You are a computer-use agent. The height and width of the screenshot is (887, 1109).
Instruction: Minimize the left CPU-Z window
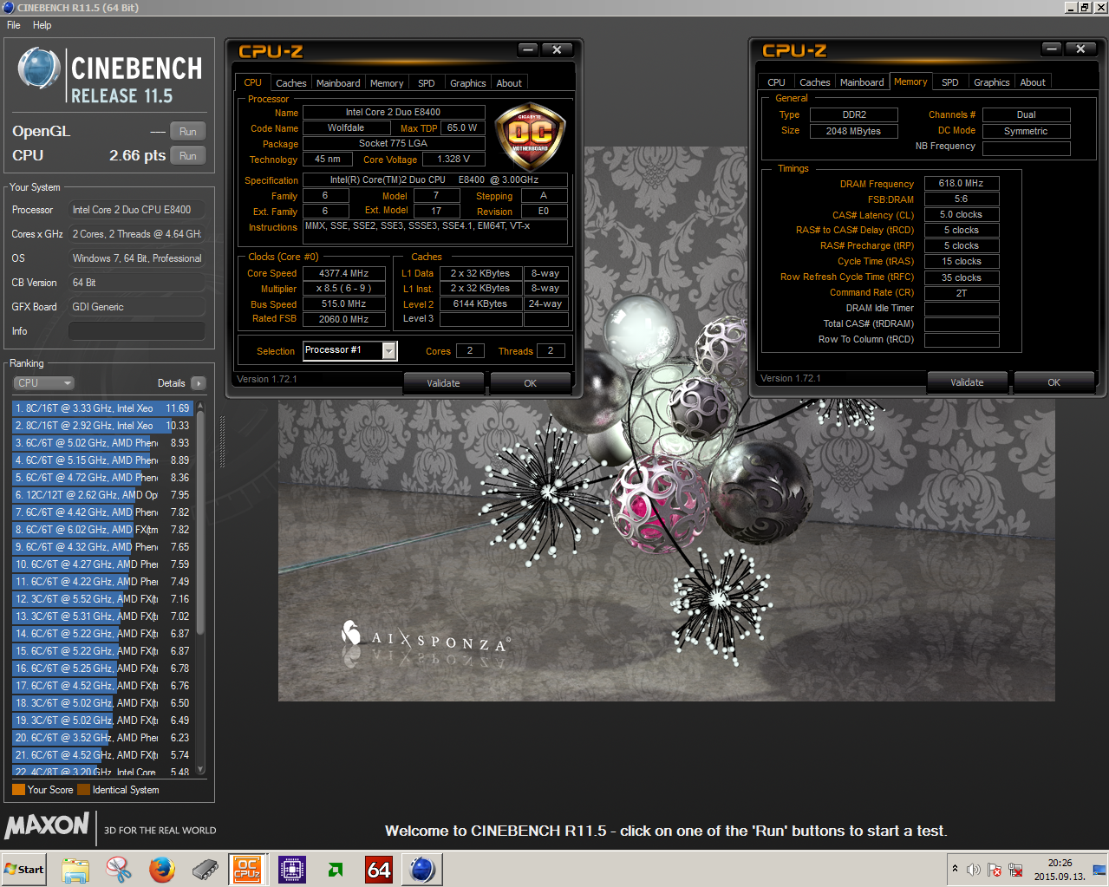[529, 50]
